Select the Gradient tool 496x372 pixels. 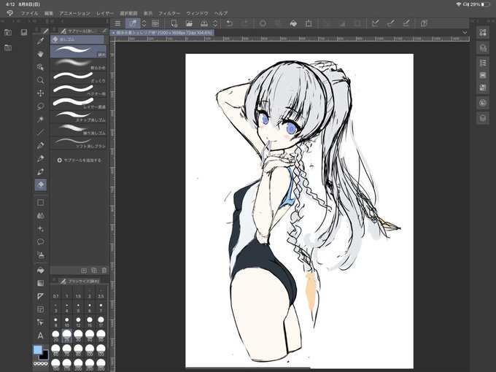[x=41, y=283]
